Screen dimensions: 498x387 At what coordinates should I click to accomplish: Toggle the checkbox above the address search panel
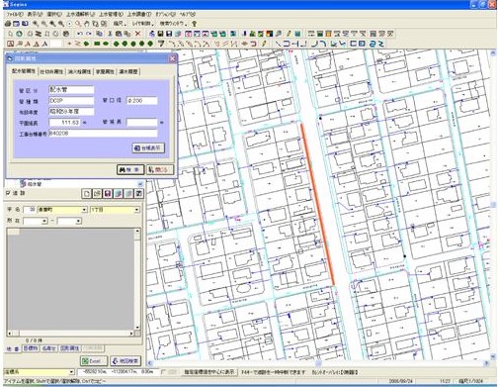[x=8, y=193]
